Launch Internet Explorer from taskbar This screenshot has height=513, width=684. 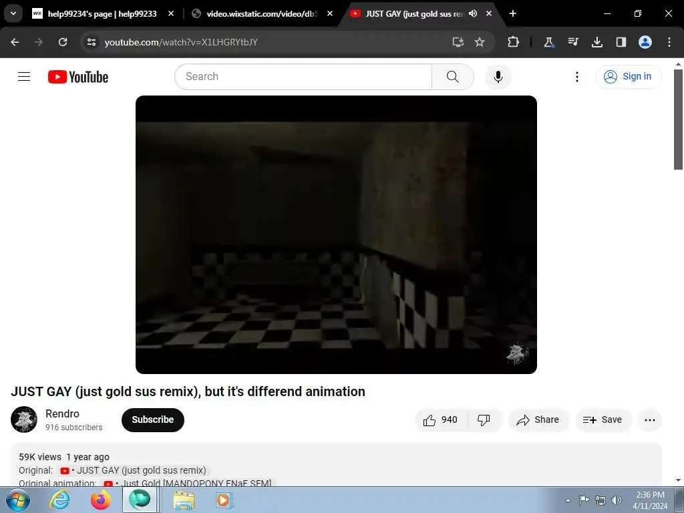[59, 500]
